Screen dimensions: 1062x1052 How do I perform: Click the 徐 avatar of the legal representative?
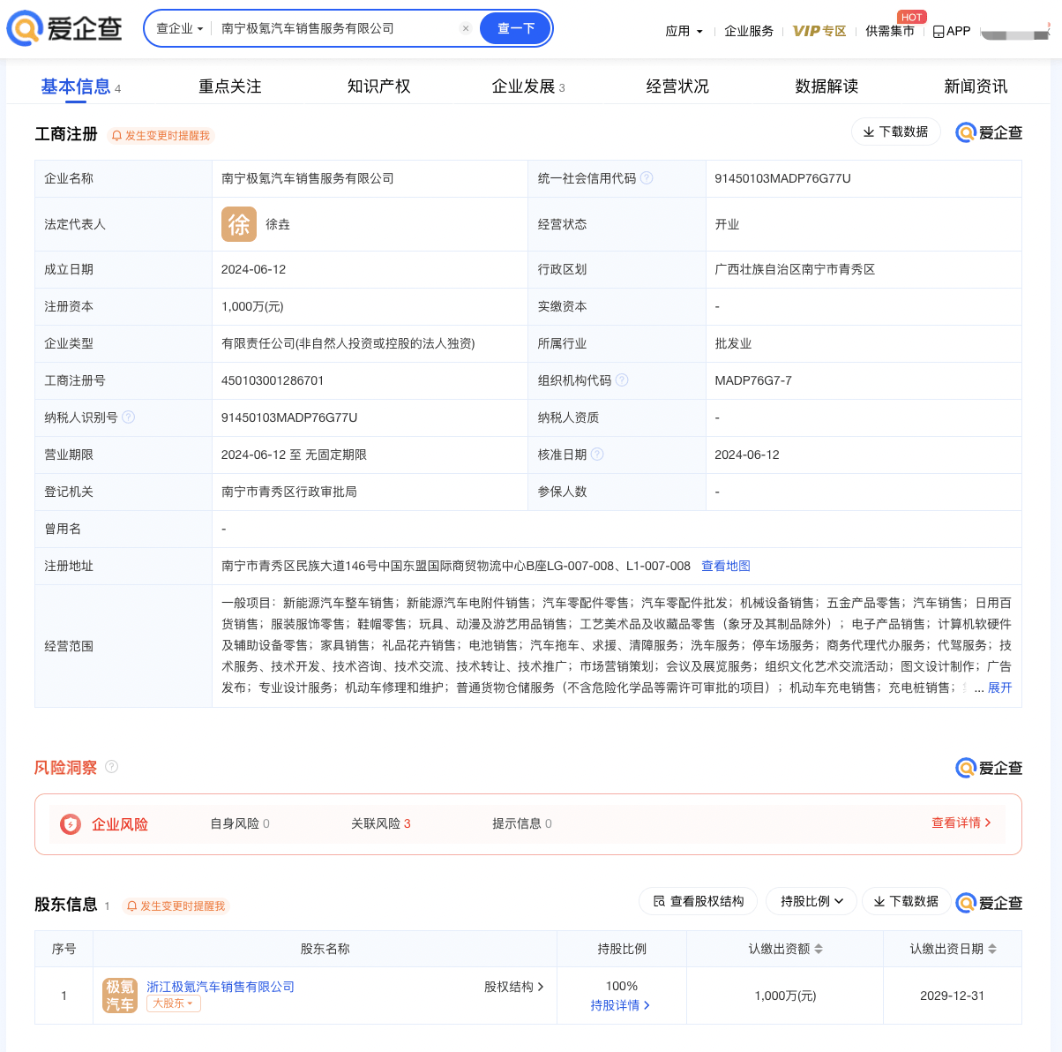(239, 224)
